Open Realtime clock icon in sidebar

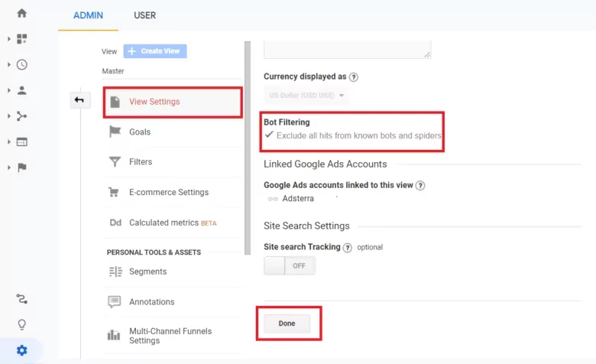click(21, 65)
